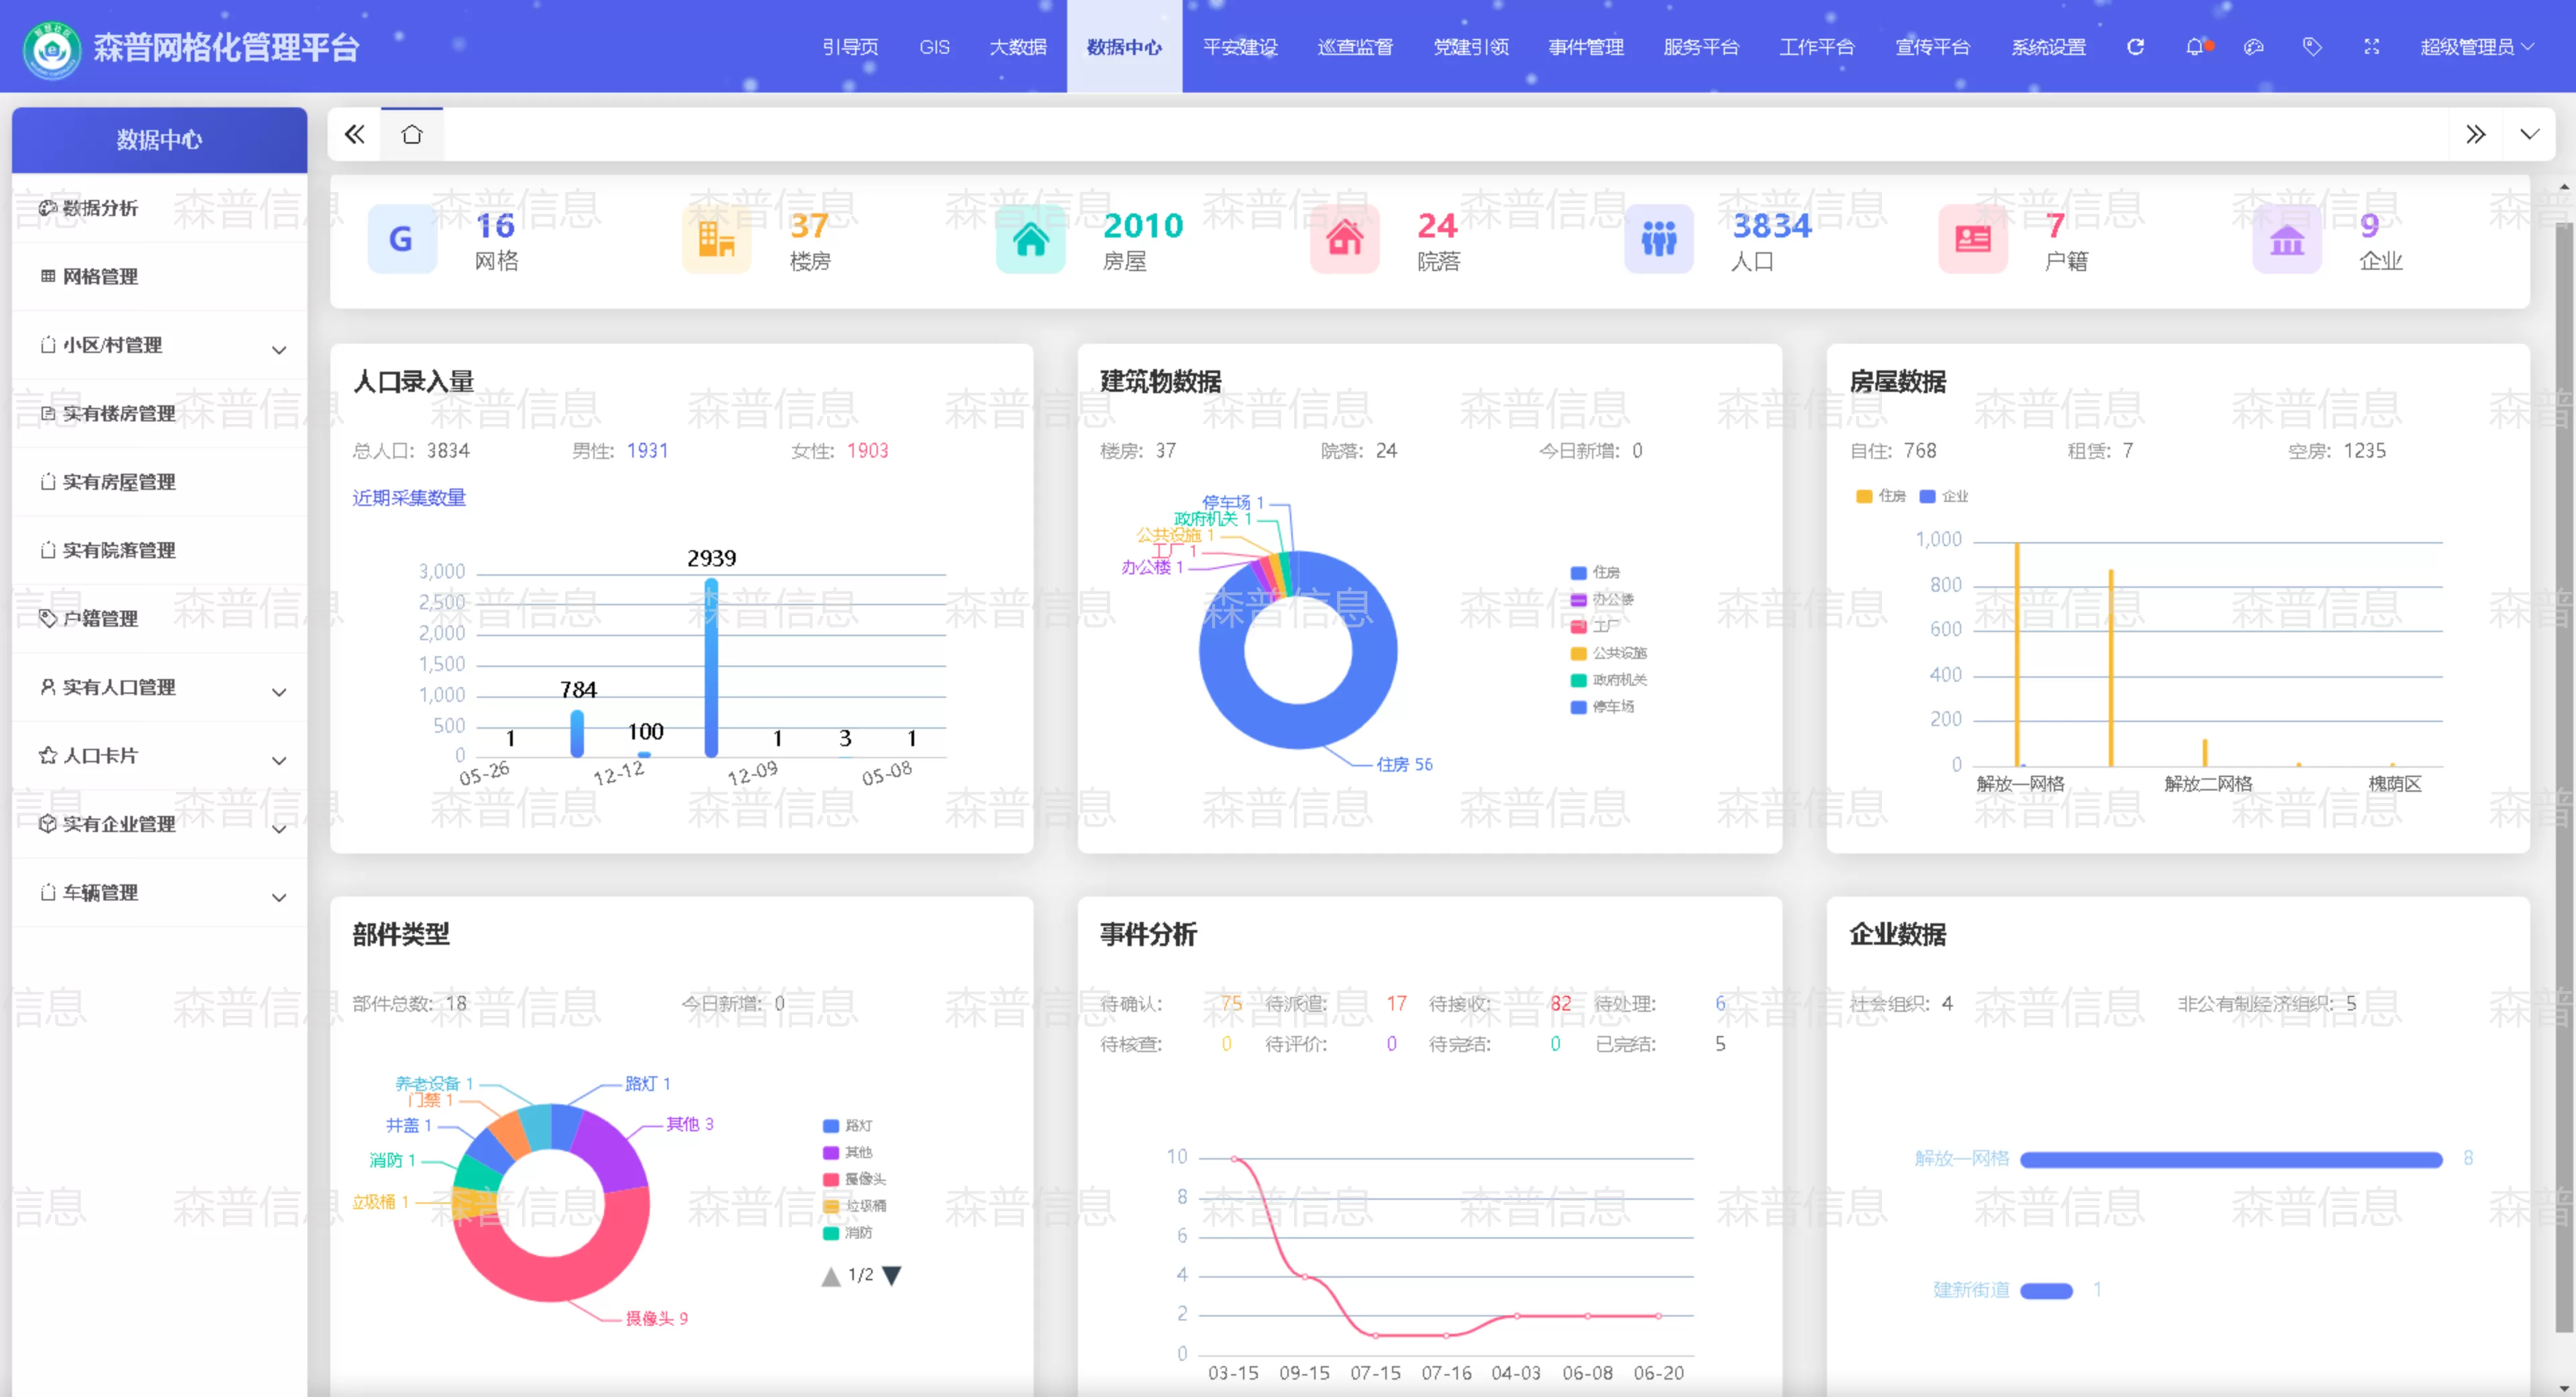Click the teal 房屋 house icon
Screen dimensions: 2576x1397
click(x=1030, y=238)
